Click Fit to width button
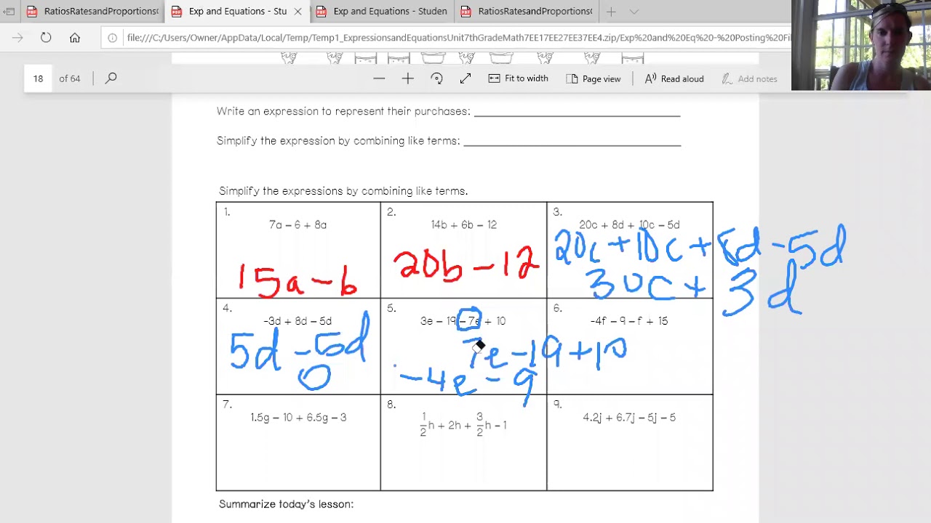This screenshot has width=931, height=523. (x=519, y=78)
